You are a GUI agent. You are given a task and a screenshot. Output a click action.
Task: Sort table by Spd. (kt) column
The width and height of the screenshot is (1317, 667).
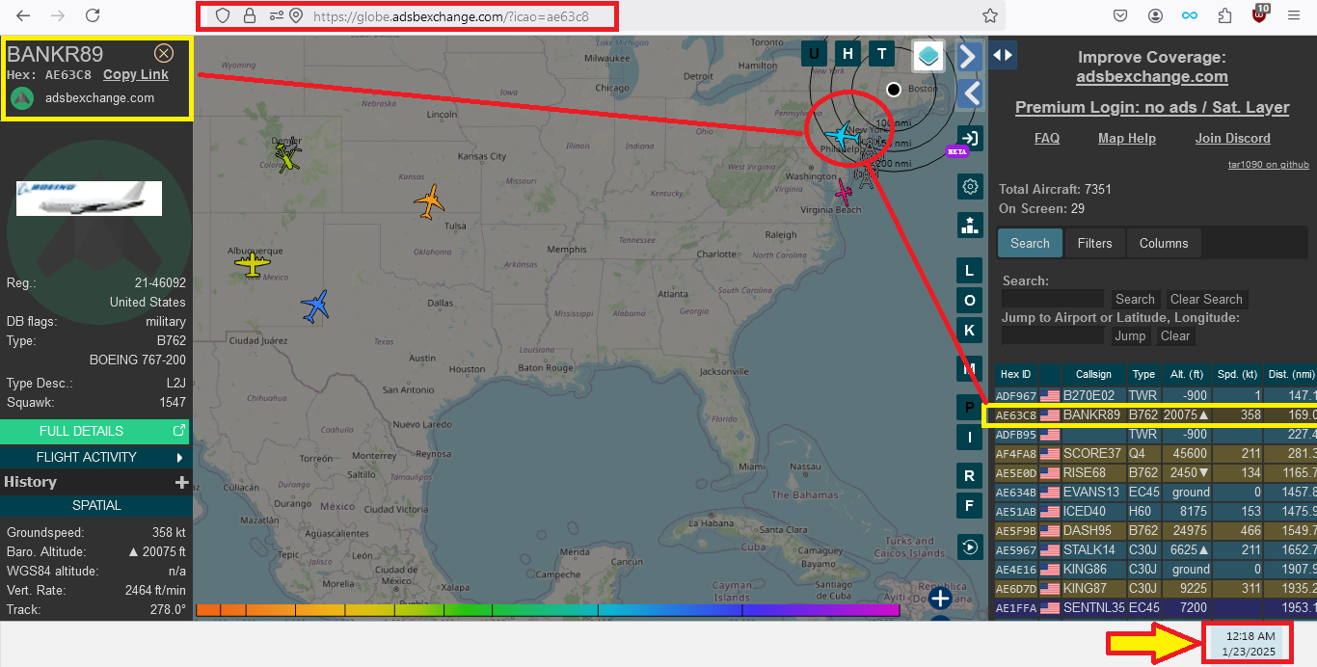[x=1238, y=374]
